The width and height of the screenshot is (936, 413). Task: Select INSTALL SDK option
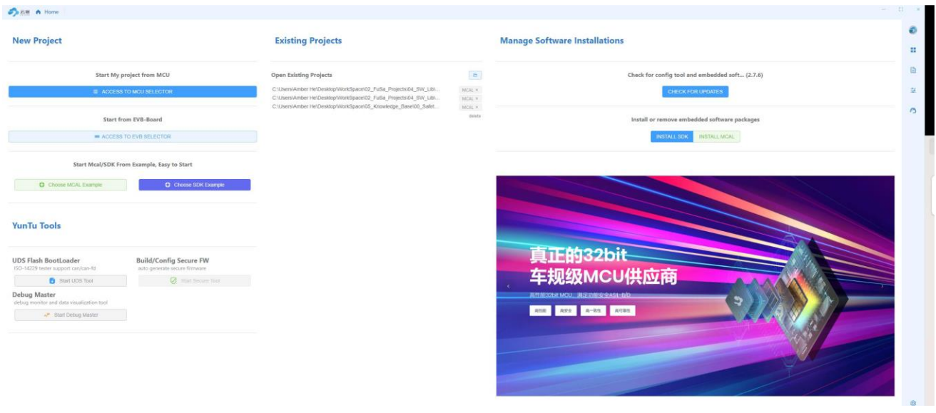[671, 136]
